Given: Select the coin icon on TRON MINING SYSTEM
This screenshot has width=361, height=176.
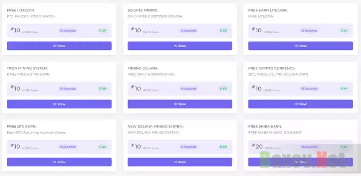Looking at the screenshot, I should [12, 88].
